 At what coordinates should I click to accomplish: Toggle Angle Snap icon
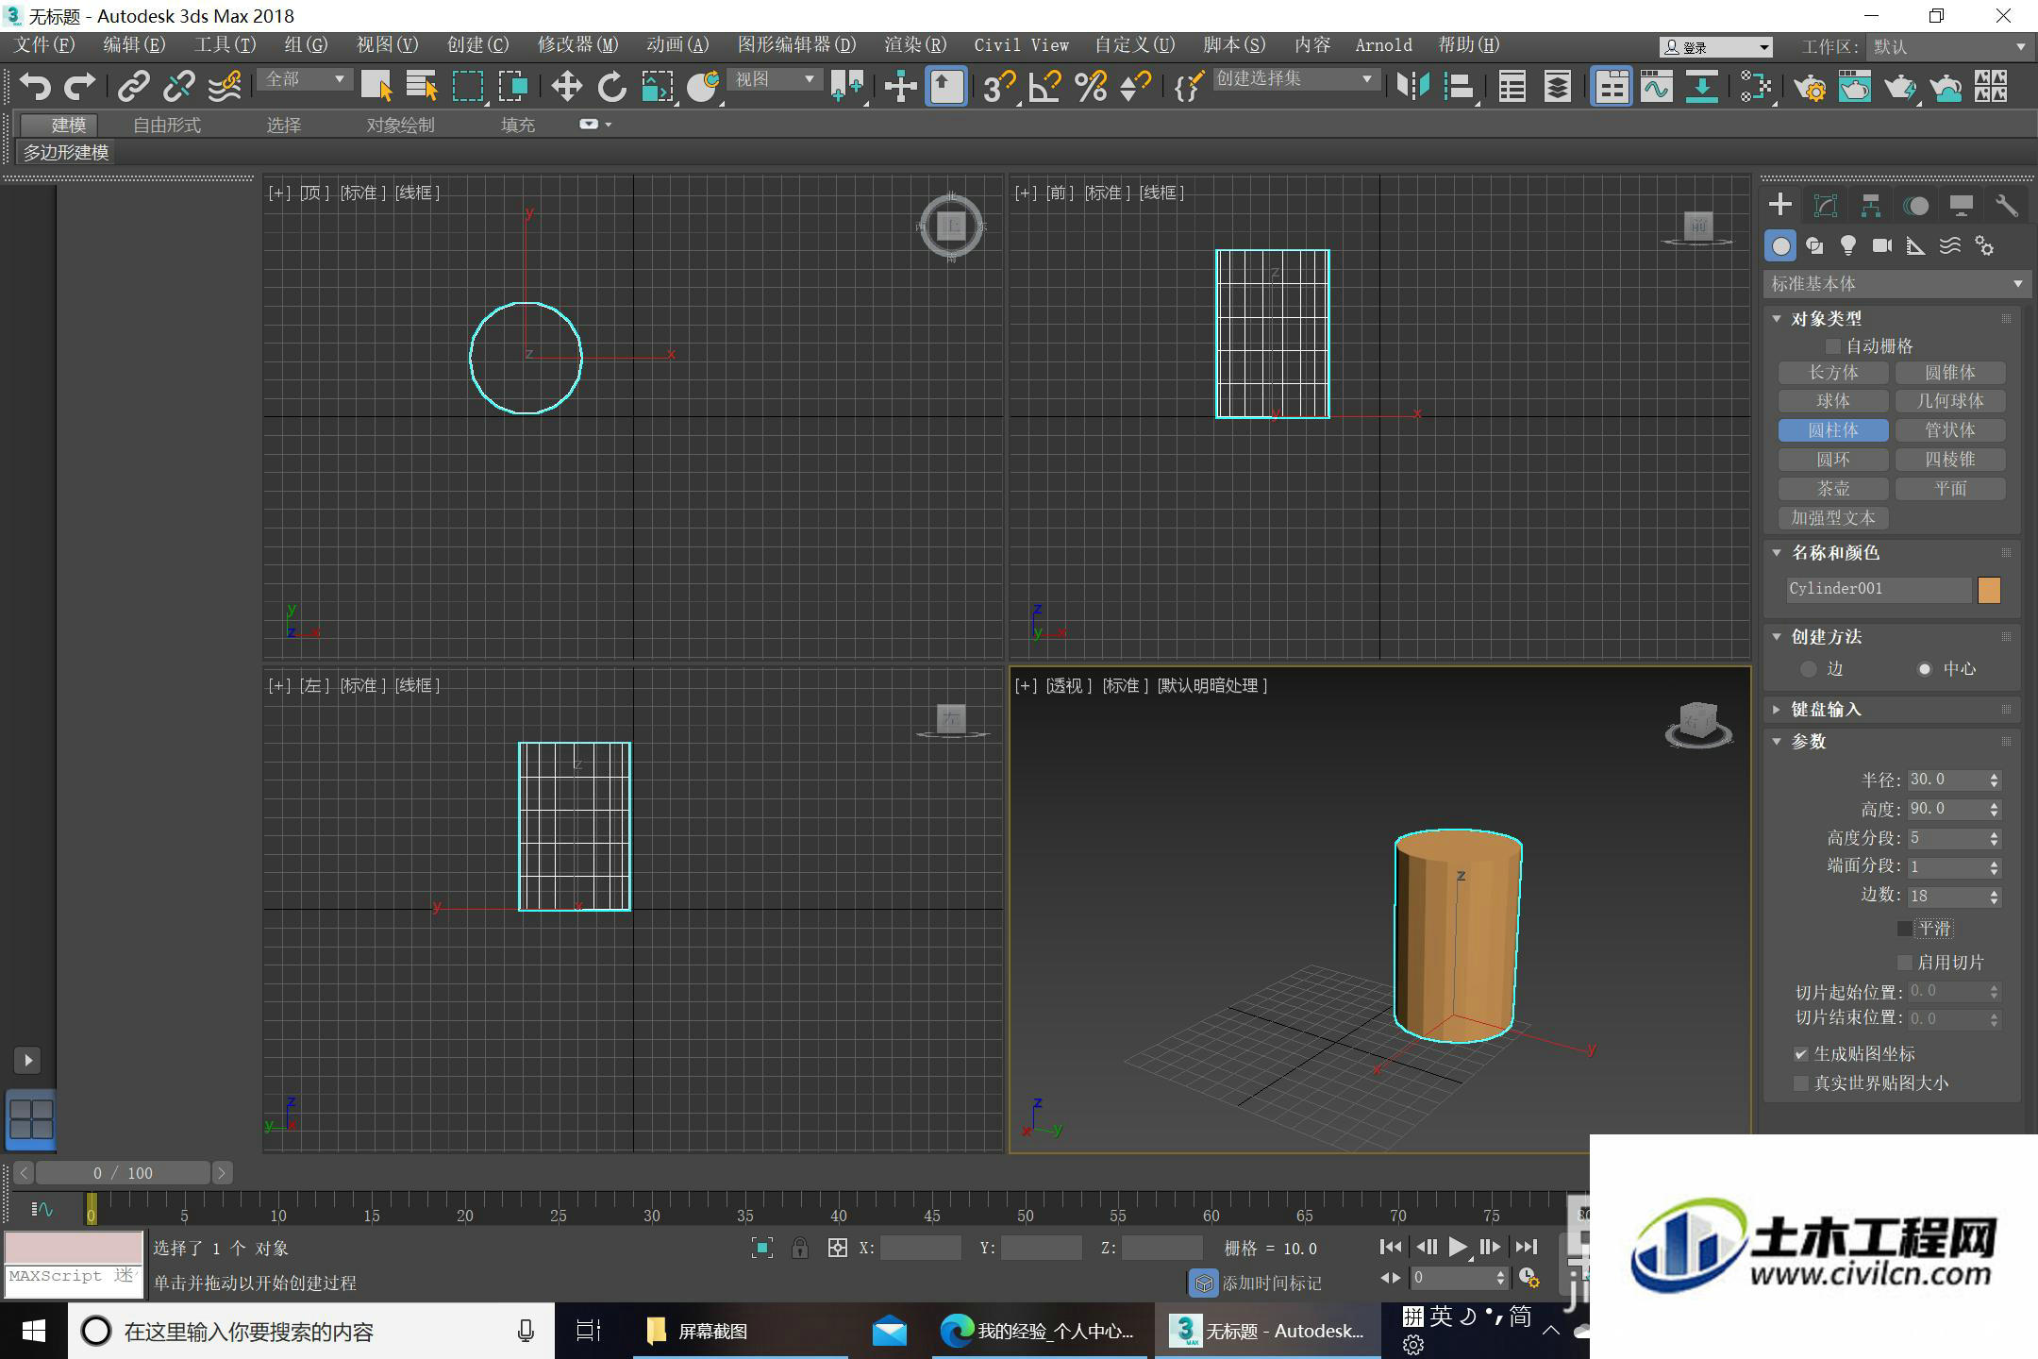tap(1044, 87)
